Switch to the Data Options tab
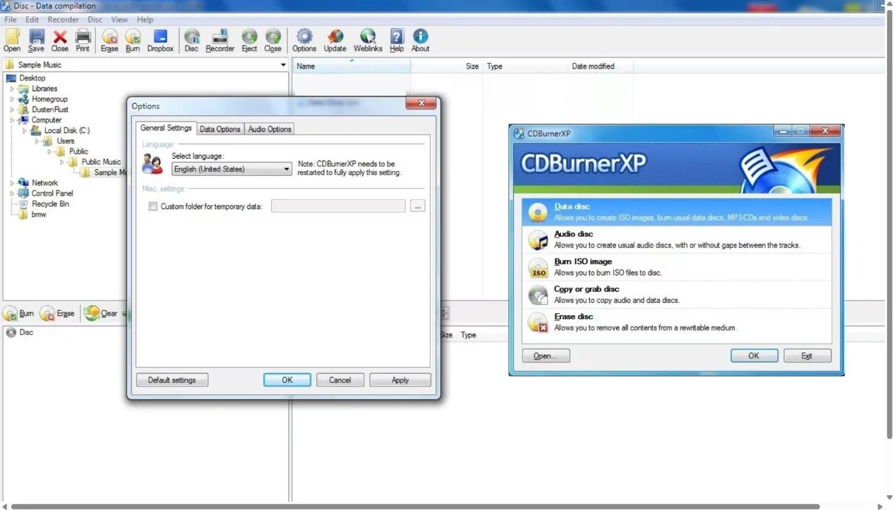Image resolution: width=894 pixels, height=511 pixels. [x=220, y=129]
